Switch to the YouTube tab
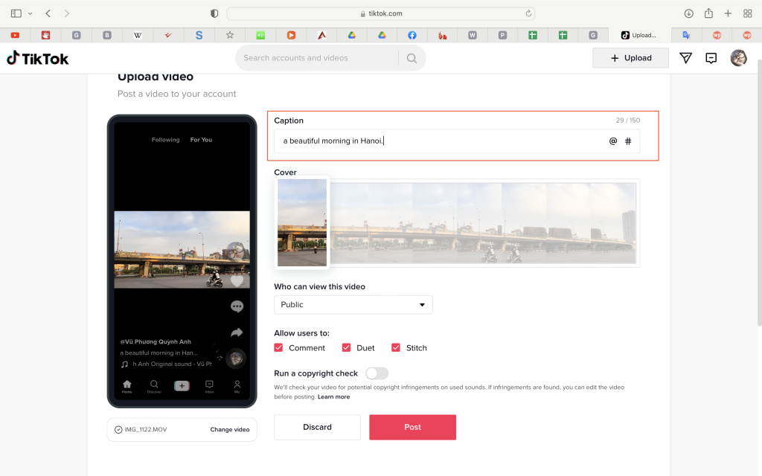Image resolution: width=762 pixels, height=476 pixels. (15, 35)
